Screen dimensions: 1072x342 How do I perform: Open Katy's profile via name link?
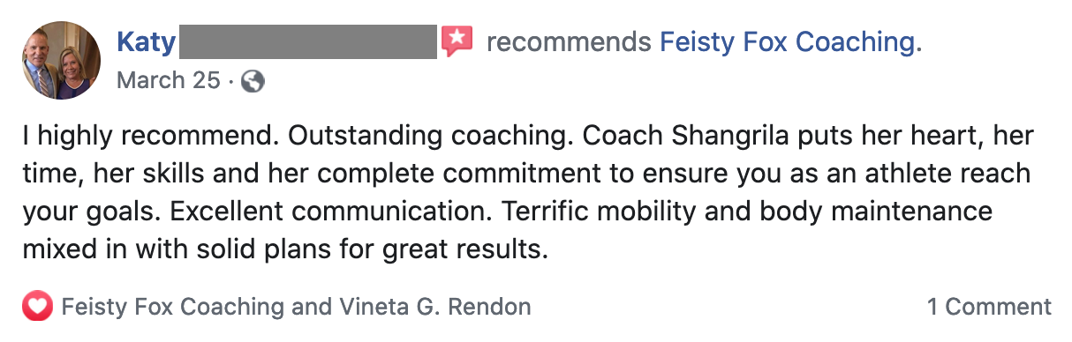tap(147, 42)
